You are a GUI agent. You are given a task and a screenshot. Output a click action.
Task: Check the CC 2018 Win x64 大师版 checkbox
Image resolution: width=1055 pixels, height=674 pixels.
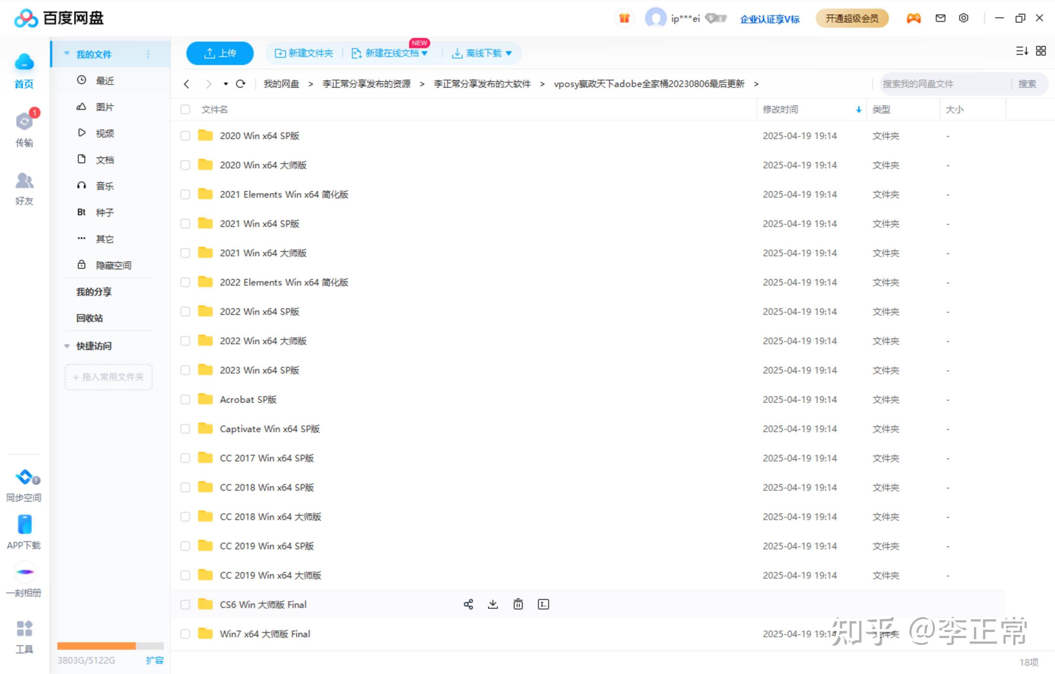185,517
